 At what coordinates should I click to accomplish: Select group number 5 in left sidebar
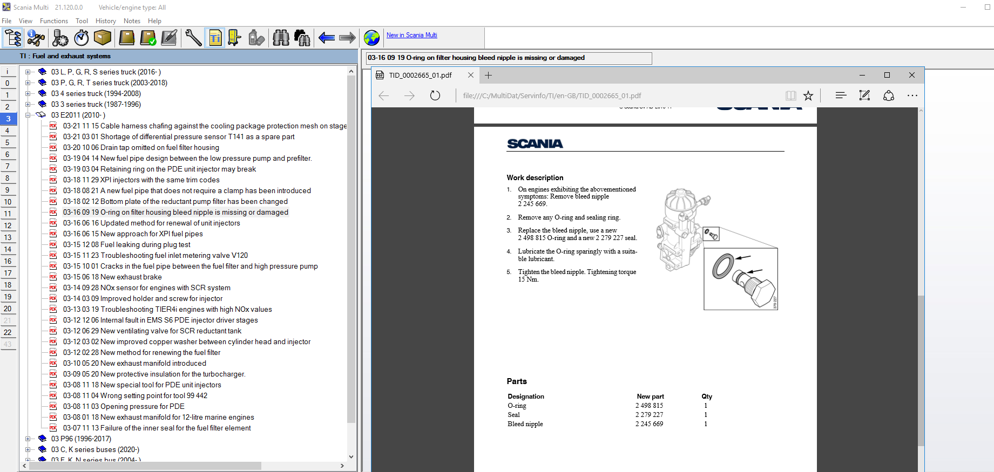(8, 142)
